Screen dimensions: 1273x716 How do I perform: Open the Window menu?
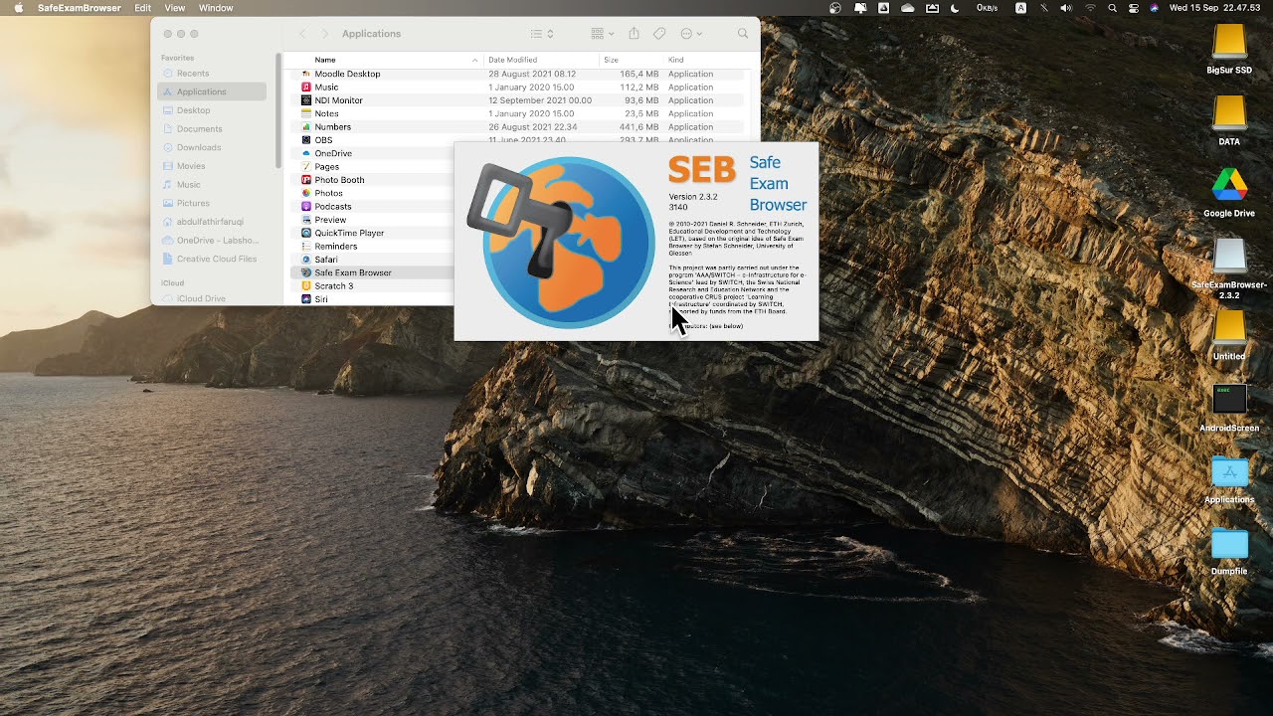pyautogui.click(x=216, y=8)
